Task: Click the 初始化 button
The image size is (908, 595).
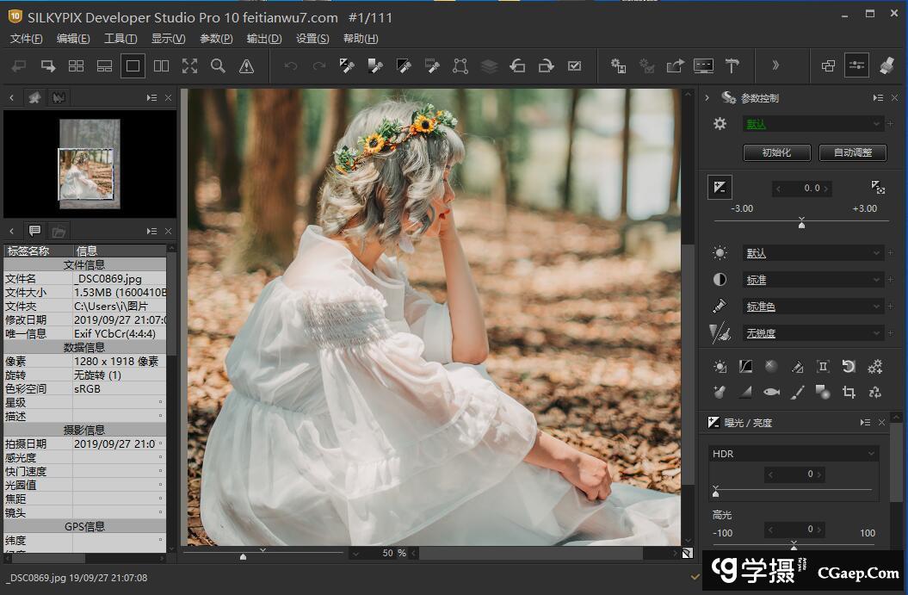Action: tap(777, 152)
